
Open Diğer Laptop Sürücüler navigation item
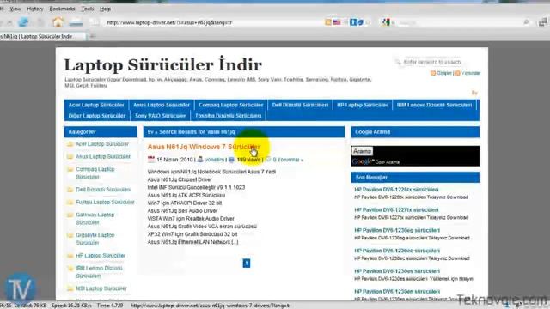[x=97, y=116]
